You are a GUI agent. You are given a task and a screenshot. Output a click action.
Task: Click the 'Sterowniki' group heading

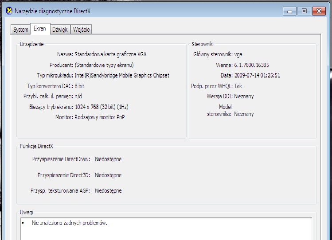pos(203,44)
